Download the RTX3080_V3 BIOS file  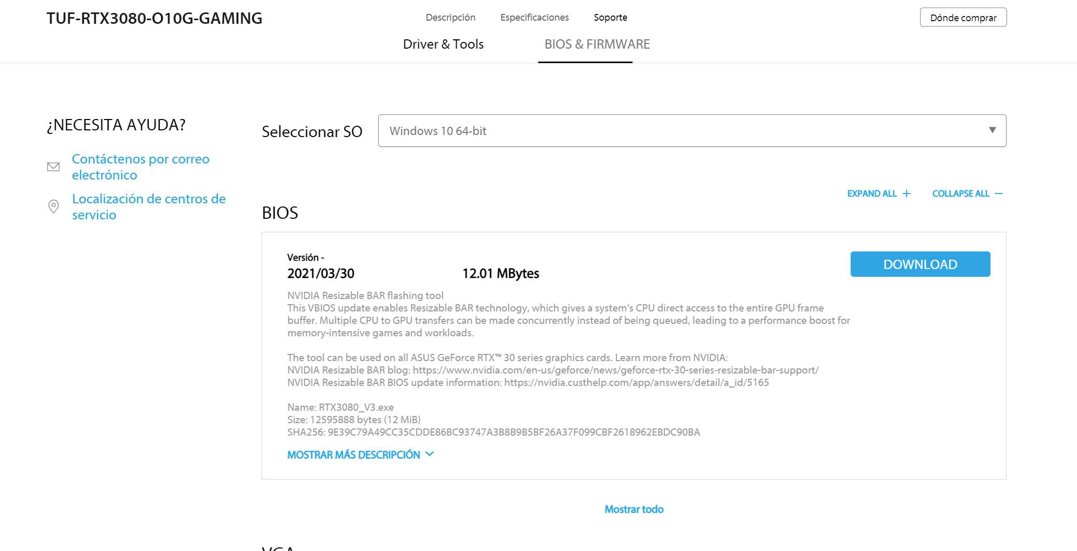coord(920,264)
